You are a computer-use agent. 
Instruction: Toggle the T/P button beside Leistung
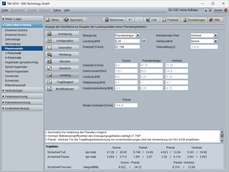[144, 41]
